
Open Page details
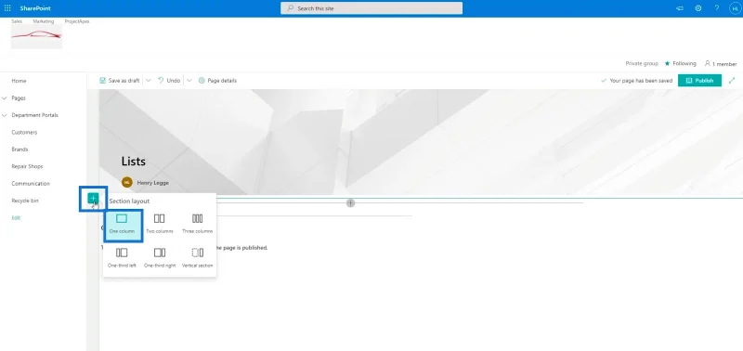(x=217, y=81)
